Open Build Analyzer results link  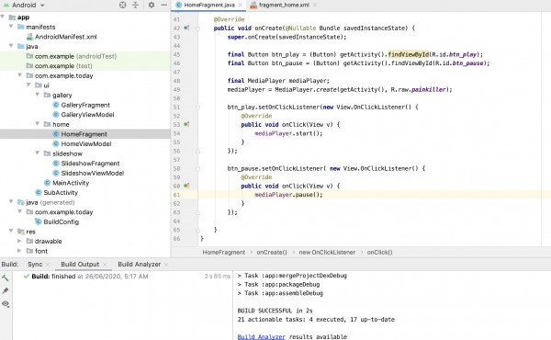point(262,336)
